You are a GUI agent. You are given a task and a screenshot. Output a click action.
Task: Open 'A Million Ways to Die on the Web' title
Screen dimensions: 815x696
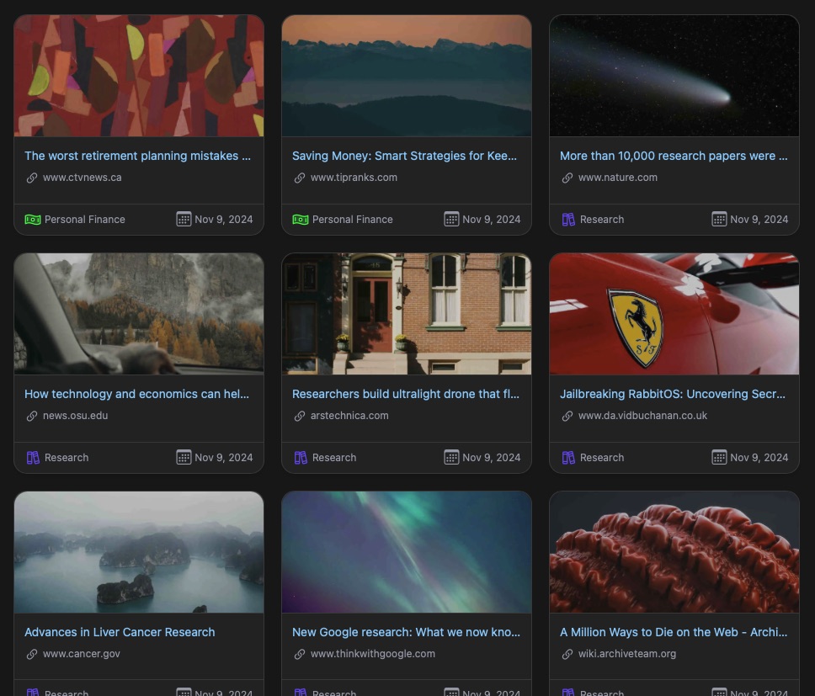674,632
